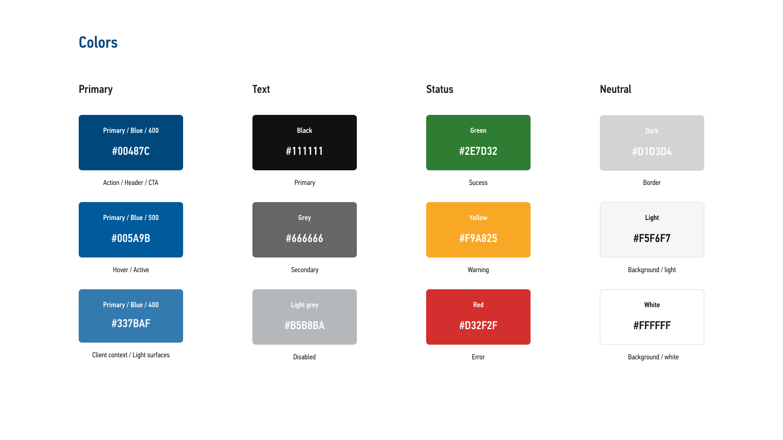Select the Status column heading
Screen dimensions: 783x440
(x=440, y=89)
